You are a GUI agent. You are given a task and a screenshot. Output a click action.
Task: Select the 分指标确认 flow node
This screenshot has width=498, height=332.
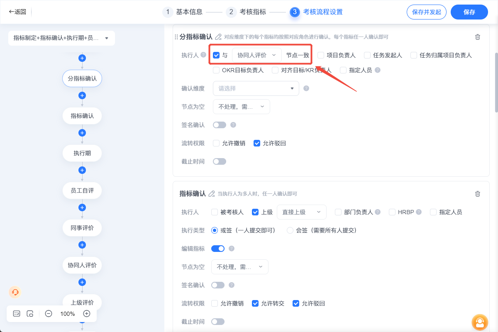[82, 78]
